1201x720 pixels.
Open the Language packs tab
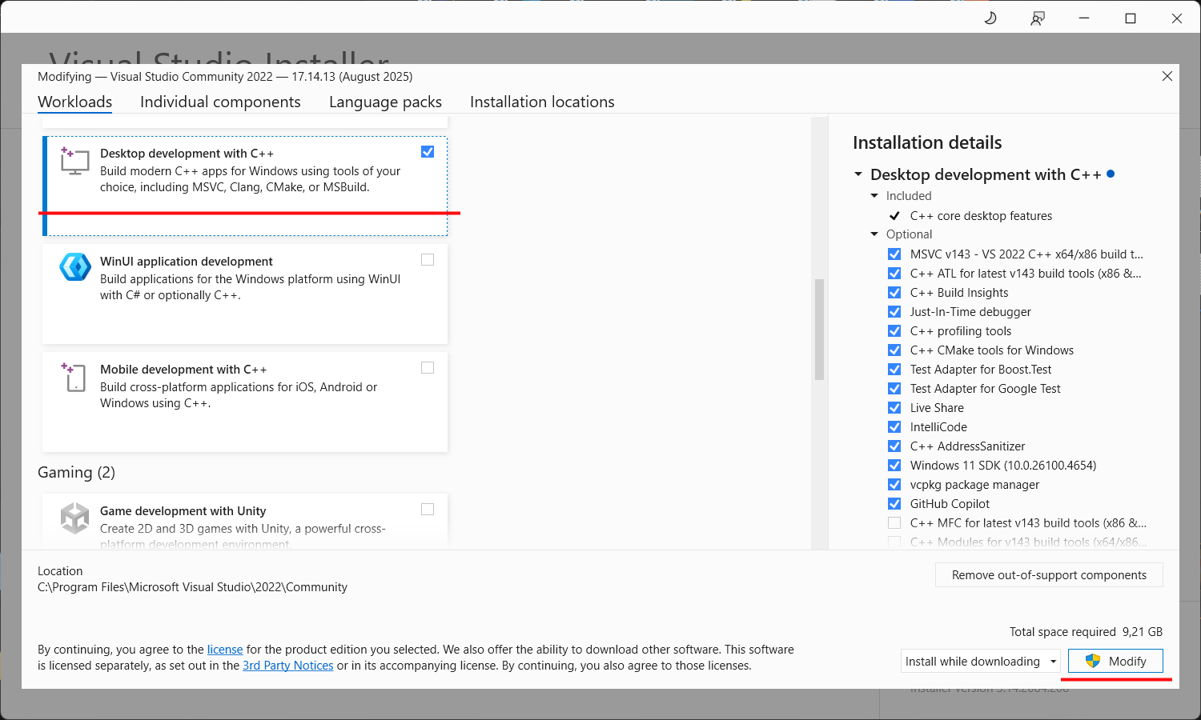click(x=385, y=102)
